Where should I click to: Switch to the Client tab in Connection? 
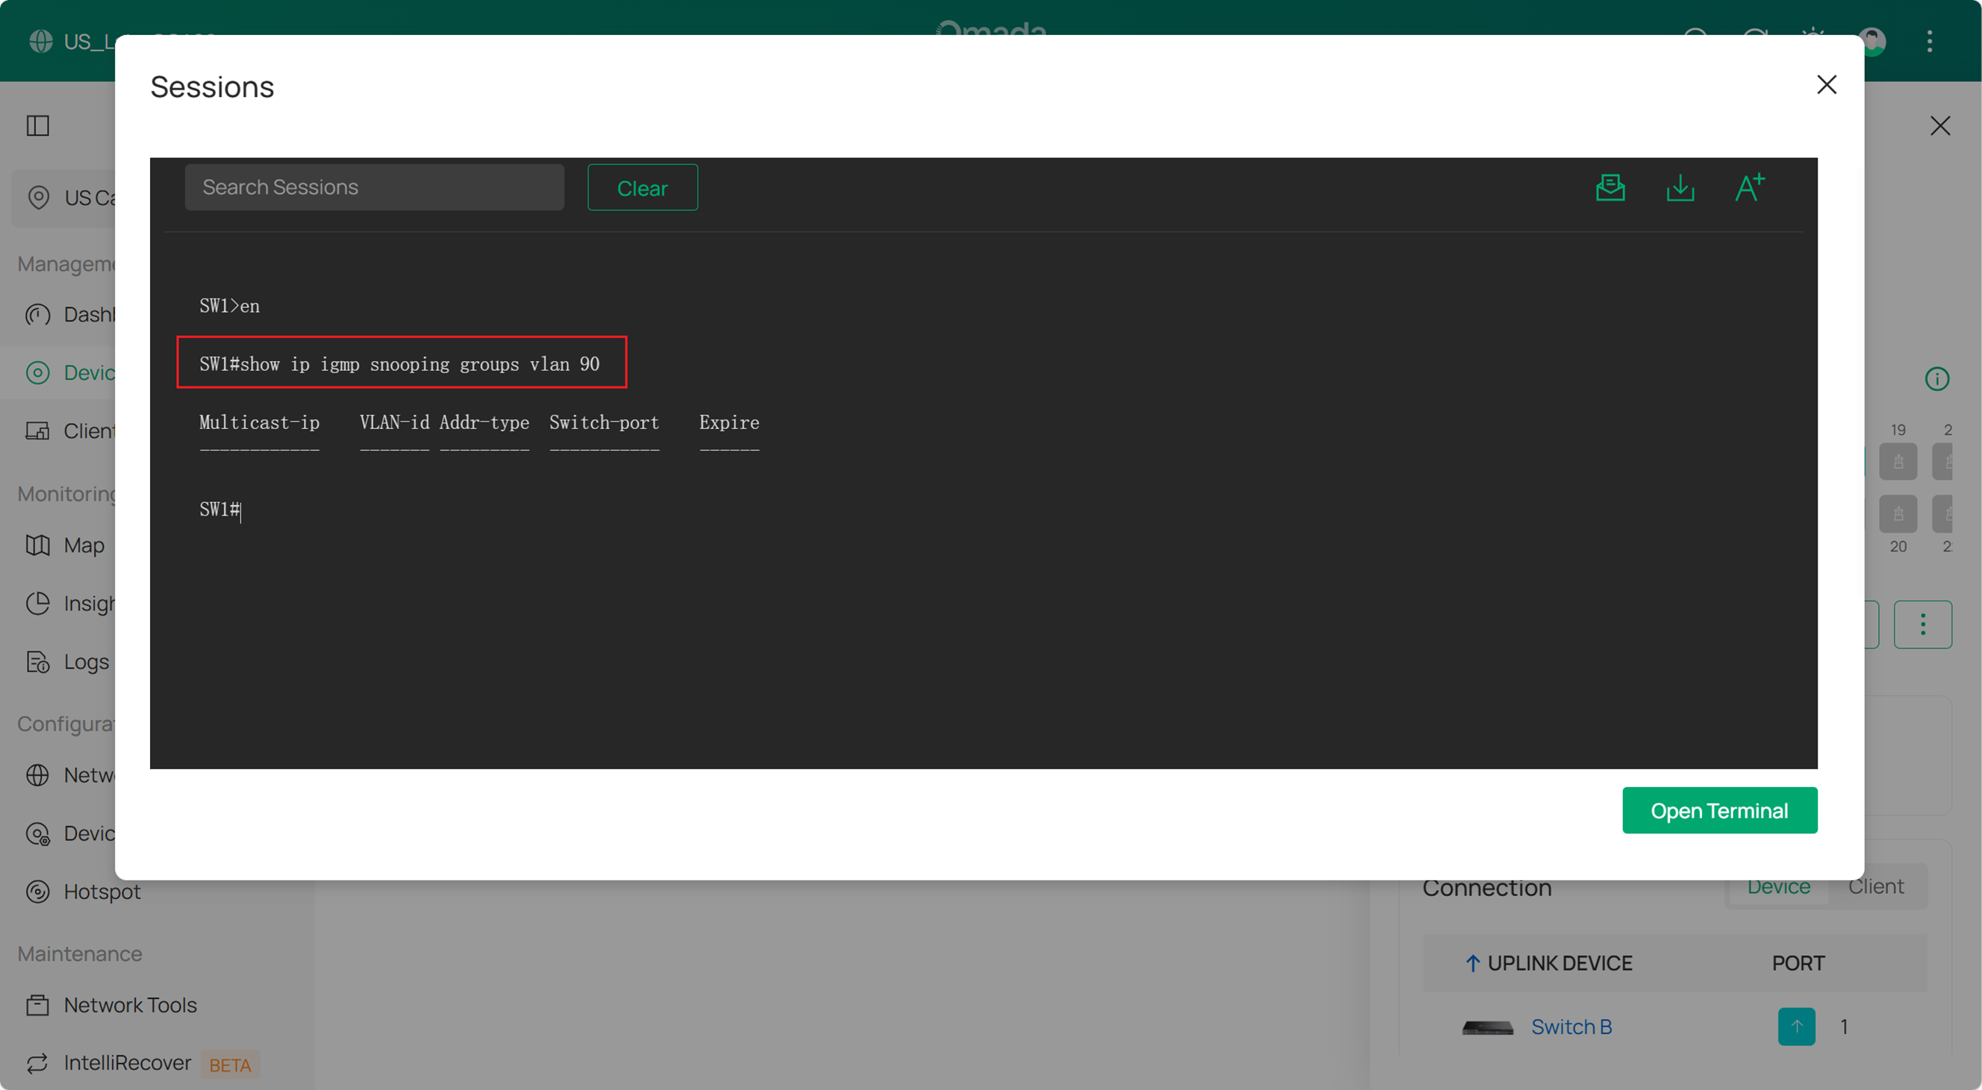[1876, 886]
